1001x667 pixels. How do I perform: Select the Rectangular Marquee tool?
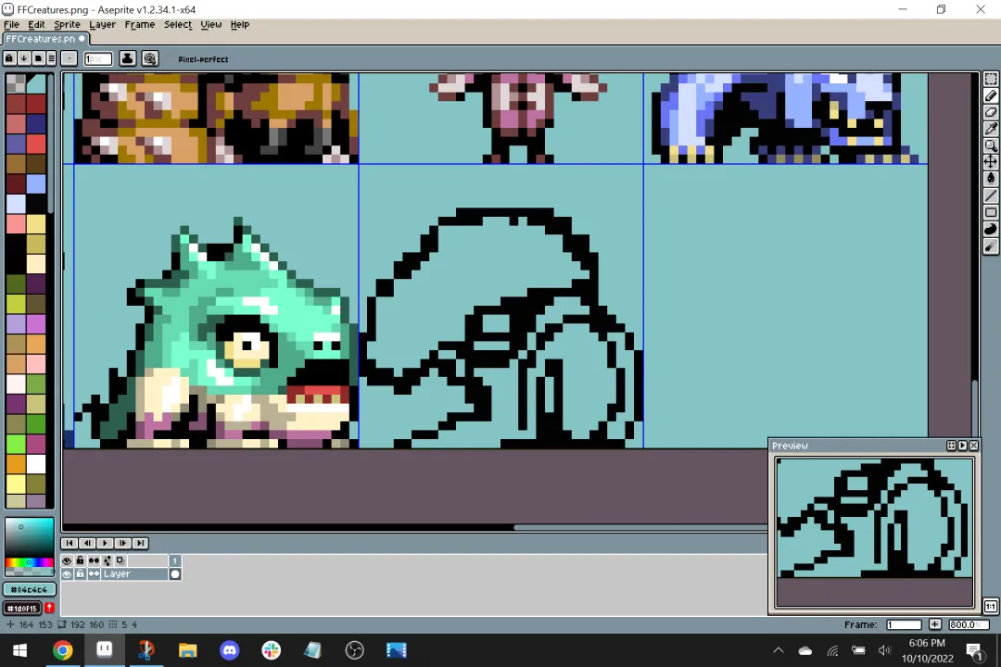point(990,79)
